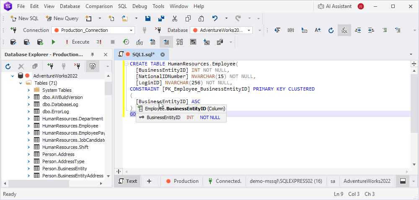Refresh the Database Explorer tree
Image resolution: width=419 pixels, height=200 pixels.
[x=8, y=66]
